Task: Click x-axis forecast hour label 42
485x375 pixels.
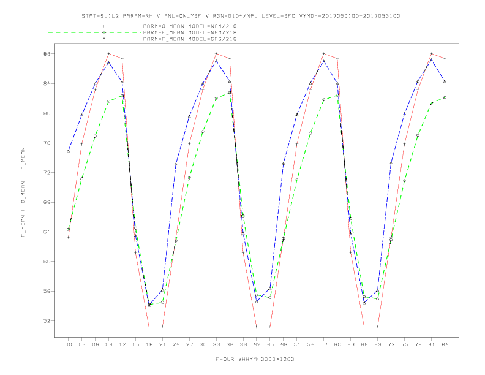Action: [257, 344]
